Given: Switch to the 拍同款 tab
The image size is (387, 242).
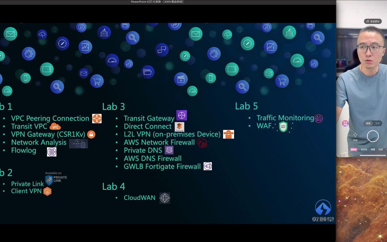Looking at the screenshot, I should [x=364, y=150].
